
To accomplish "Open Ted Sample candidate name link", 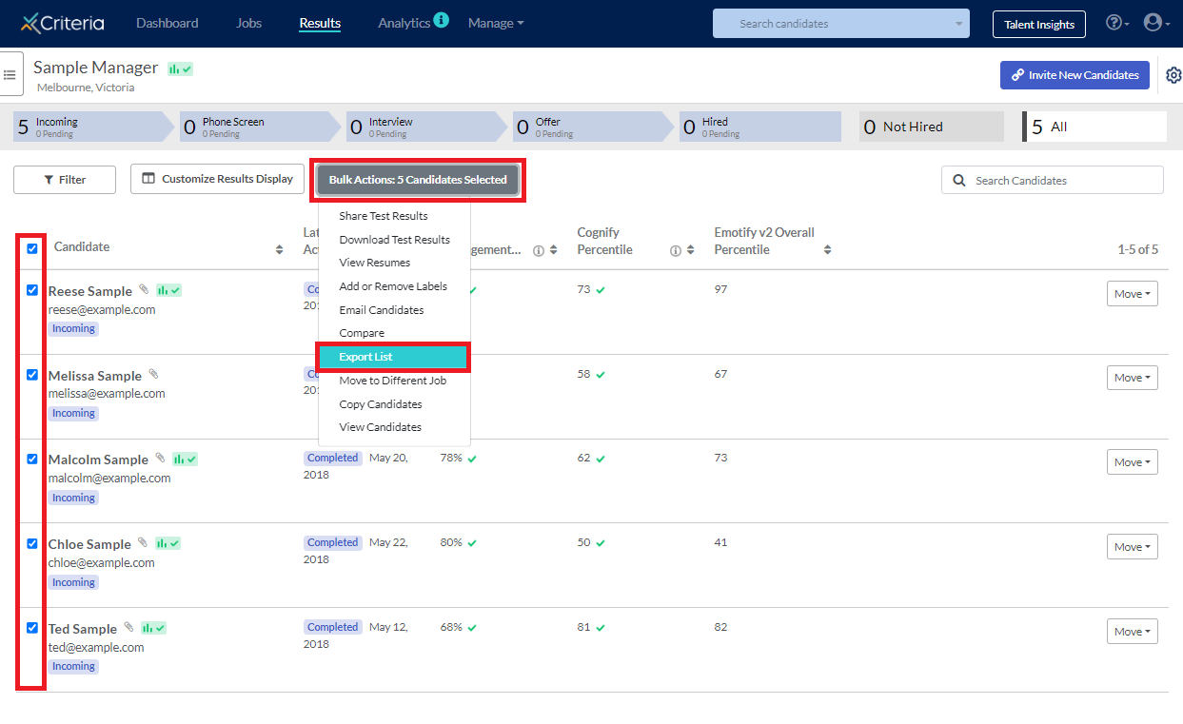I will (x=83, y=629).
